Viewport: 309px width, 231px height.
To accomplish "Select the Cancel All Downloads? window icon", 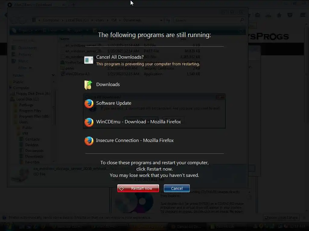I will 89,60.
